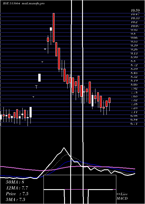Select the 8.19 price axis label
This screenshot has height=204, width=145.
(134, 81)
